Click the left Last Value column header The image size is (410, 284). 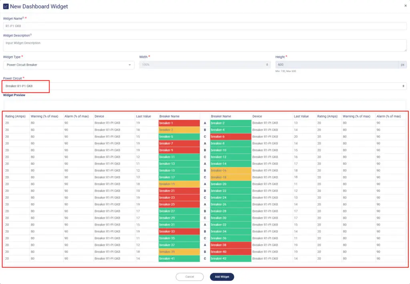(143, 116)
